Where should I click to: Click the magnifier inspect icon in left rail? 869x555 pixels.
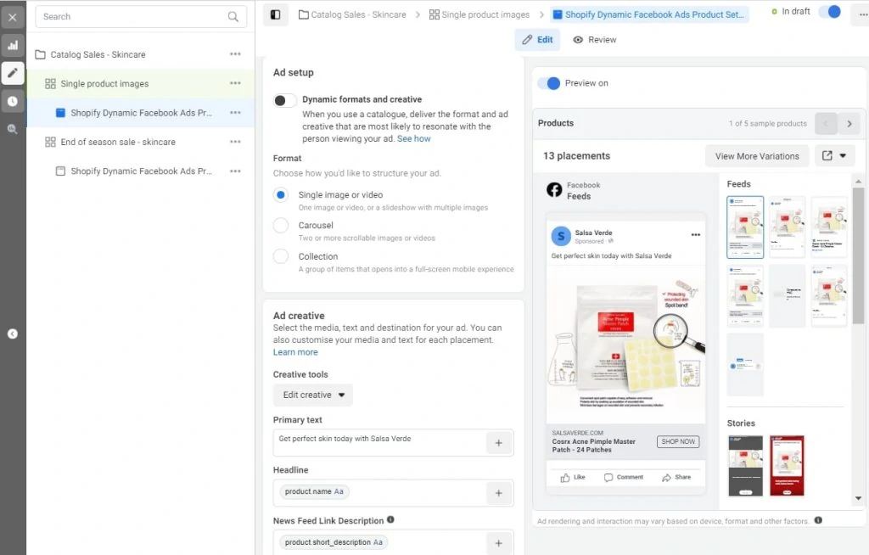point(12,129)
